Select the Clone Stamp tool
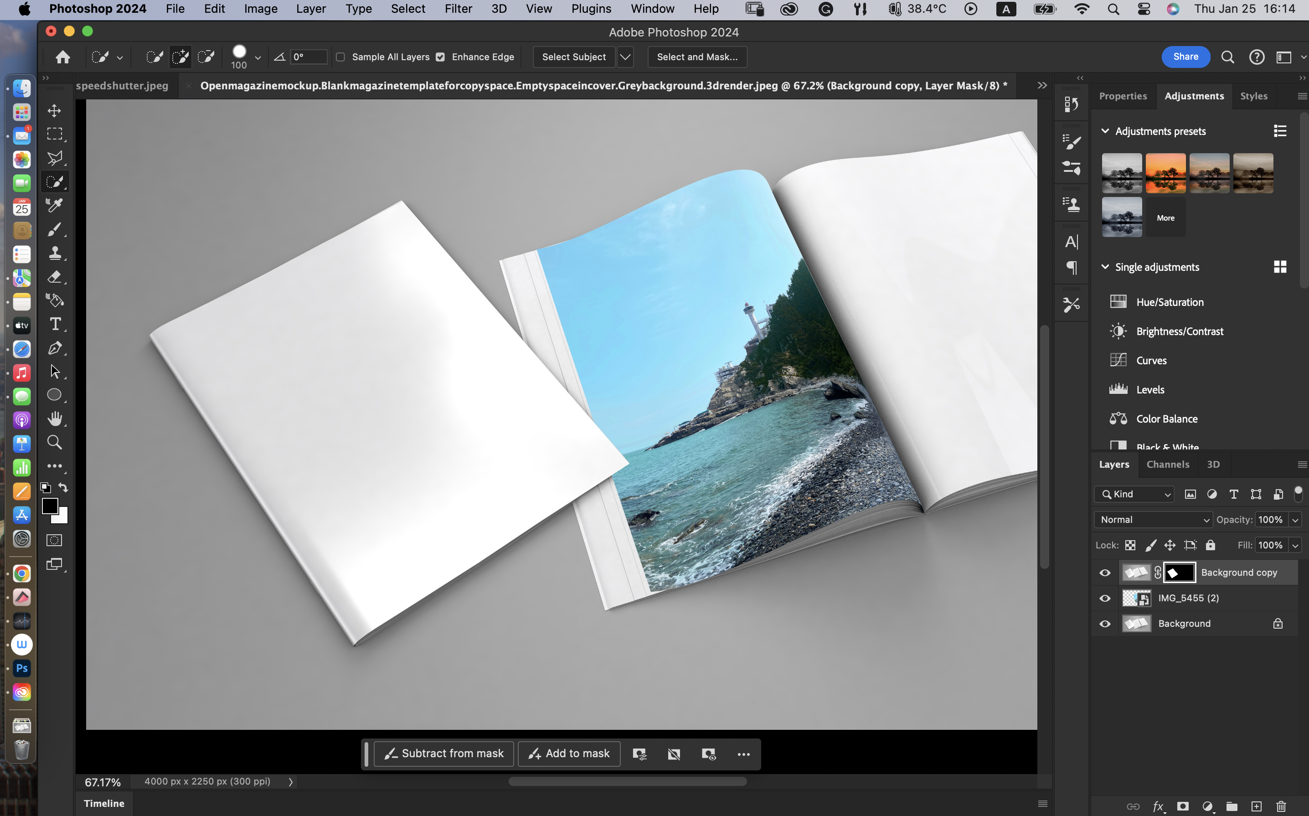The width and height of the screenshot is (1309, 816). [x=55, y=253]
